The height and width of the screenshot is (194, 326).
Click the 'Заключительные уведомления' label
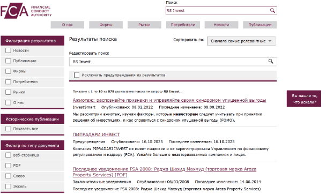click(102, 182)
